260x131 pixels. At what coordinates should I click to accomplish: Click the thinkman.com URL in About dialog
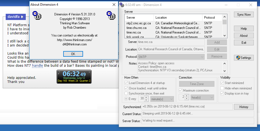click(x=74, y=40)
